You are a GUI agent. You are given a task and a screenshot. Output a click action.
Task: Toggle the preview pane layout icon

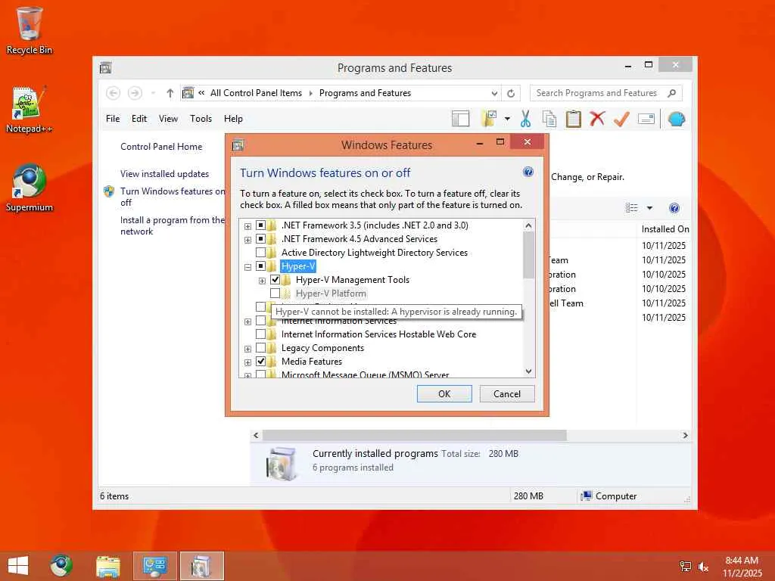(x=460, y=119)
